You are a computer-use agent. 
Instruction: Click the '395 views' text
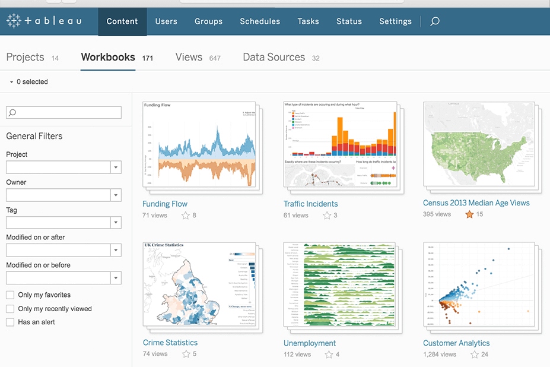point(437,214)
